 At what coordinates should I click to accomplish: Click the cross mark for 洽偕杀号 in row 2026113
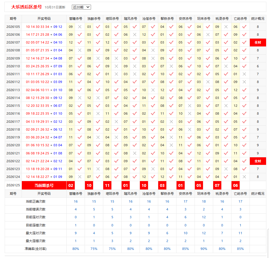(153, 90)
